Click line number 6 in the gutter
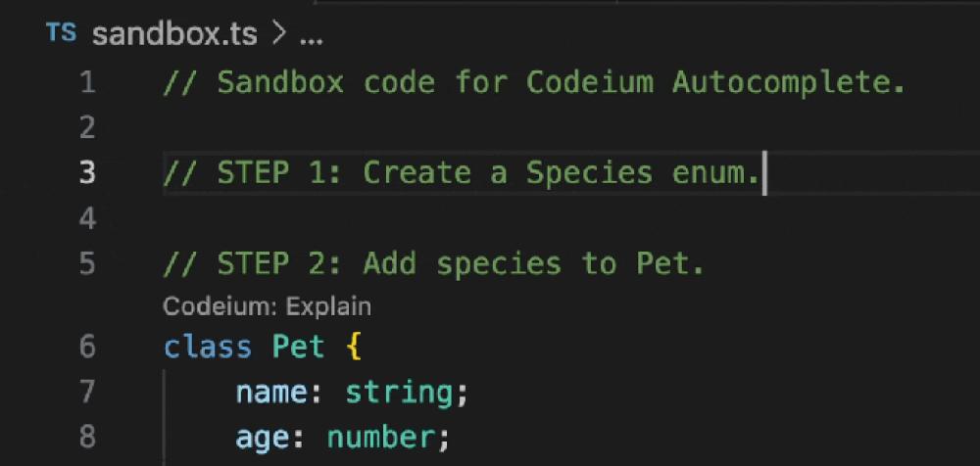Image resolution: width=980 pixels, height=466 pixels. click(x=88, y=348)
